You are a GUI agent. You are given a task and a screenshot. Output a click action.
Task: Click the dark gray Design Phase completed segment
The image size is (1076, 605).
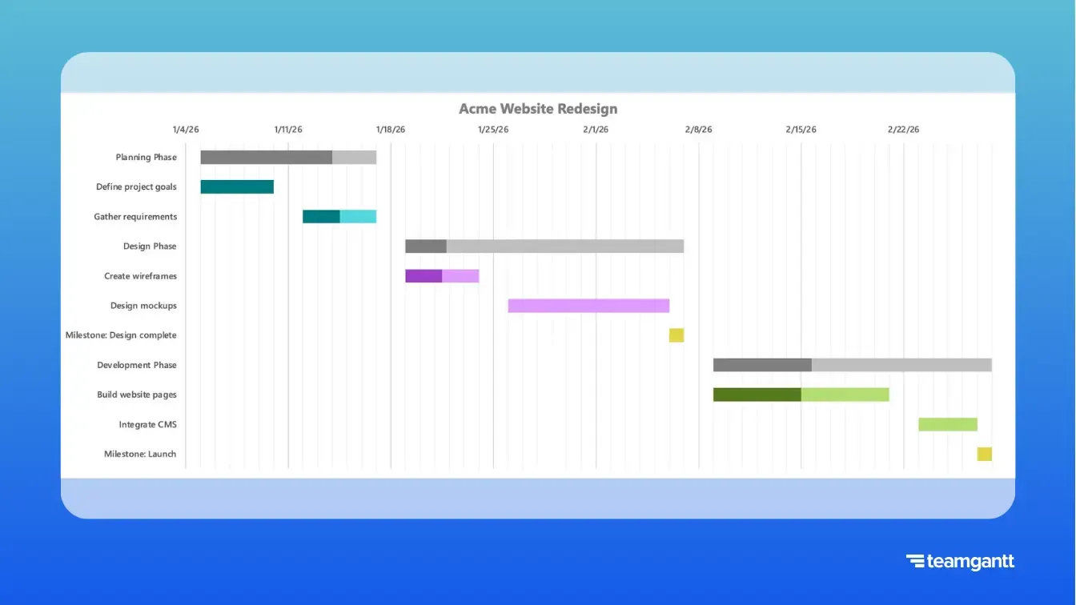coord(426,246)
